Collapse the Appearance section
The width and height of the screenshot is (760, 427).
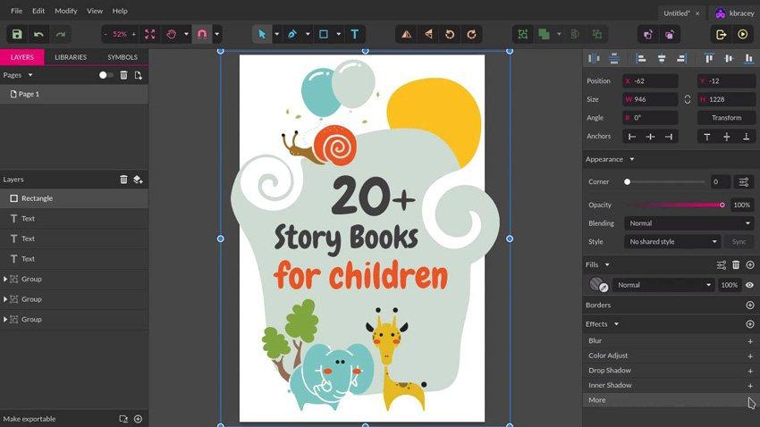pyautogui.click(x=631, y=159)
